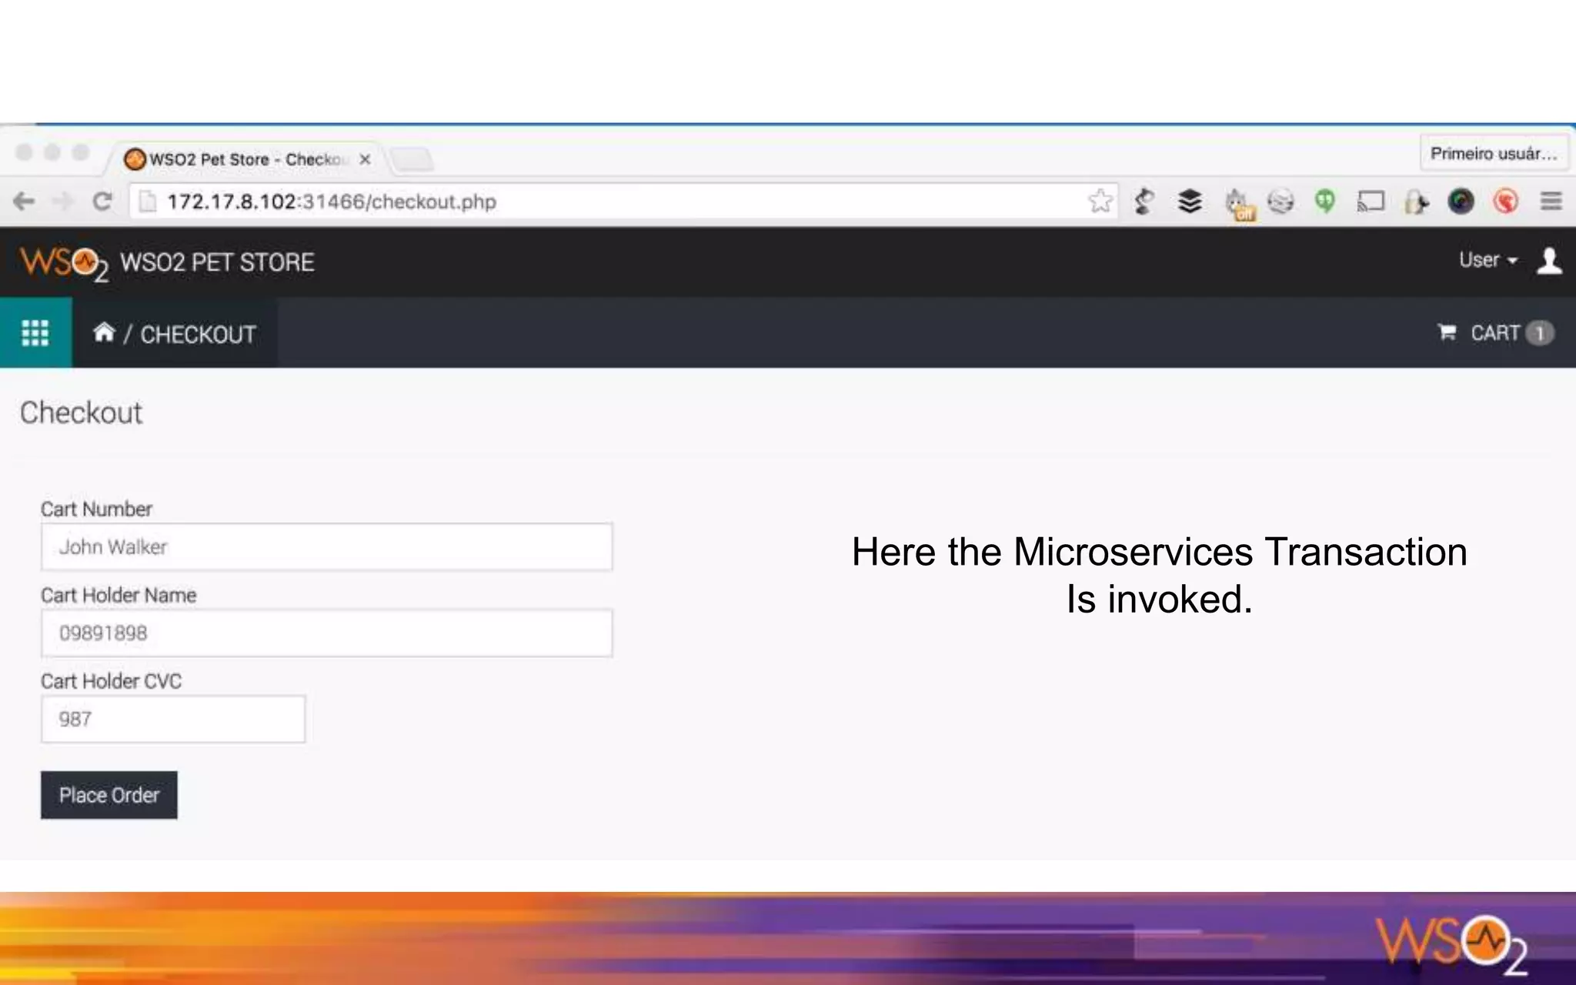Open the User dropdown menu
The width and height of the screenshot is (1576, 985).
coord(1488,260)
